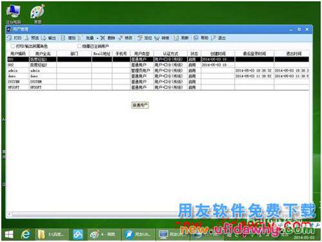
Task: Click the 创建时间 column header
Action: pos(218,53)
